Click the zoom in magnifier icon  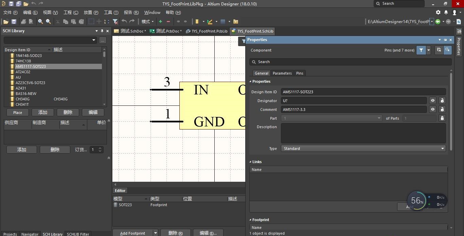coord(40,21)
